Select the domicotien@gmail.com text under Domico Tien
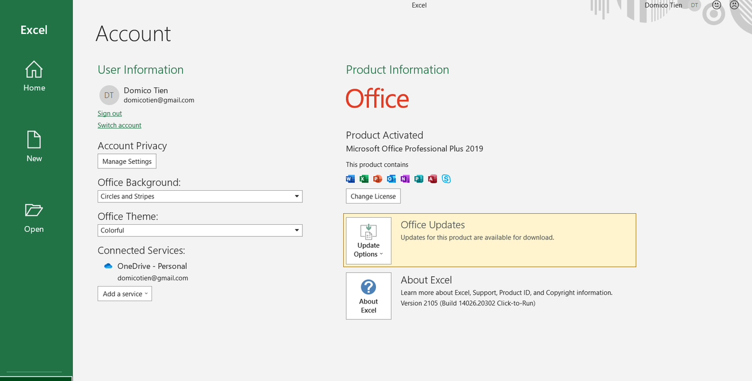Screen dimensions: 752x381 tap(159, 100)
